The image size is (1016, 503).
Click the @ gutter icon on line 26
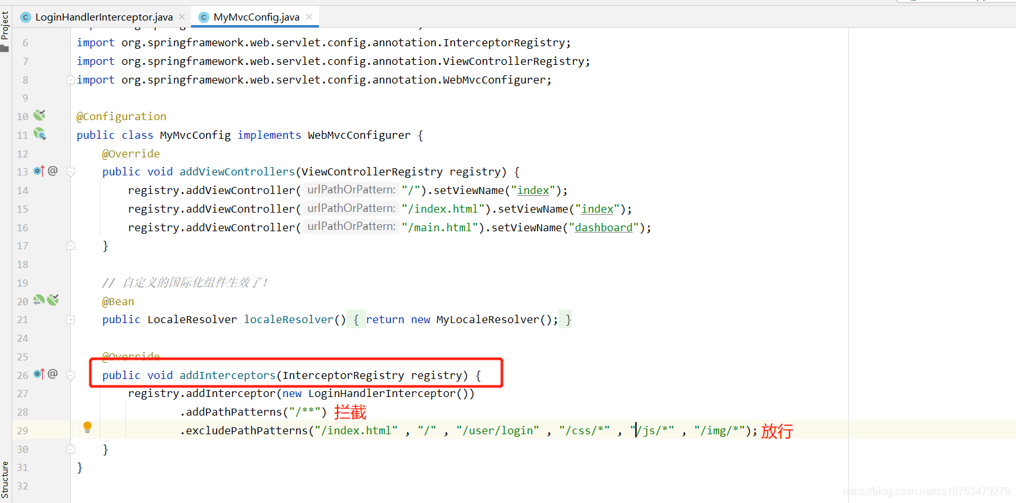pos(53,374)
